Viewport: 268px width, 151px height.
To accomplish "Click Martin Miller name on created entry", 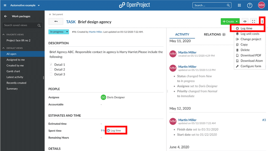I will pyautogui.click(x=187, y=52).
